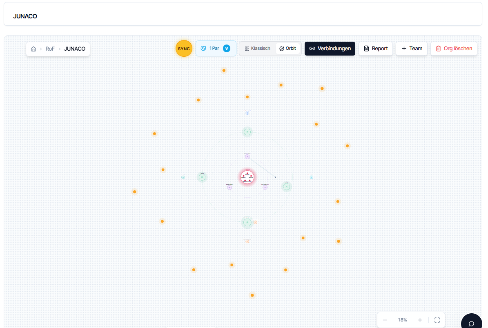The image size is (488, 328).
Task: Select the small blue node
Action: (x=247, y=113)
